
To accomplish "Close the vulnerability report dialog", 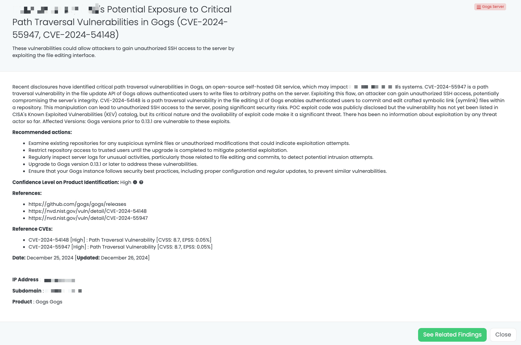I will click(503, 334).
